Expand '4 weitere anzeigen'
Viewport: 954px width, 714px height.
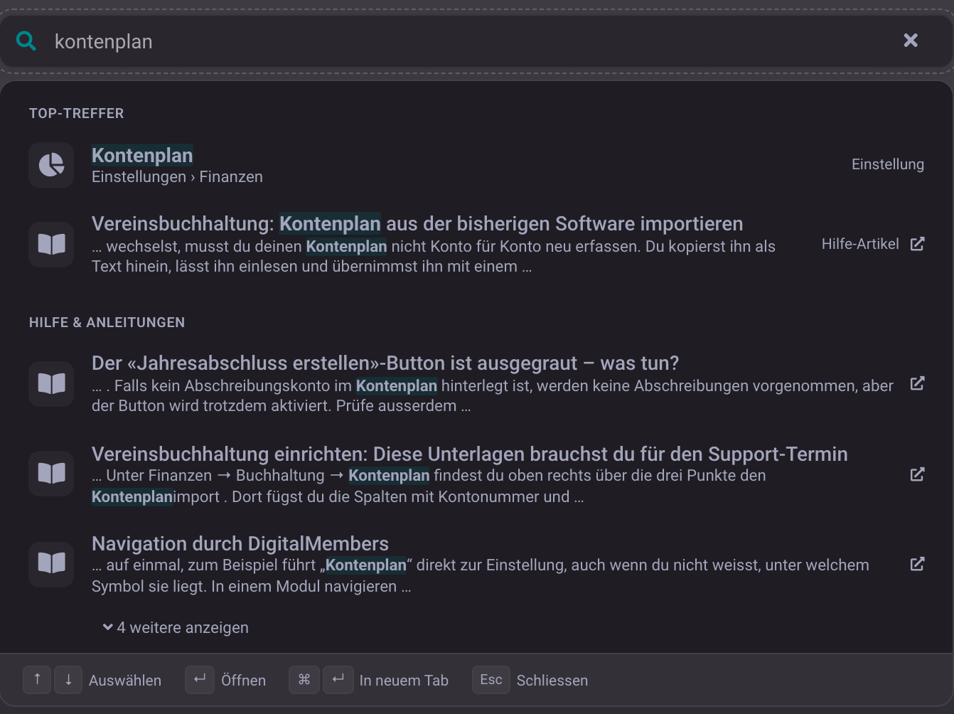176,628
